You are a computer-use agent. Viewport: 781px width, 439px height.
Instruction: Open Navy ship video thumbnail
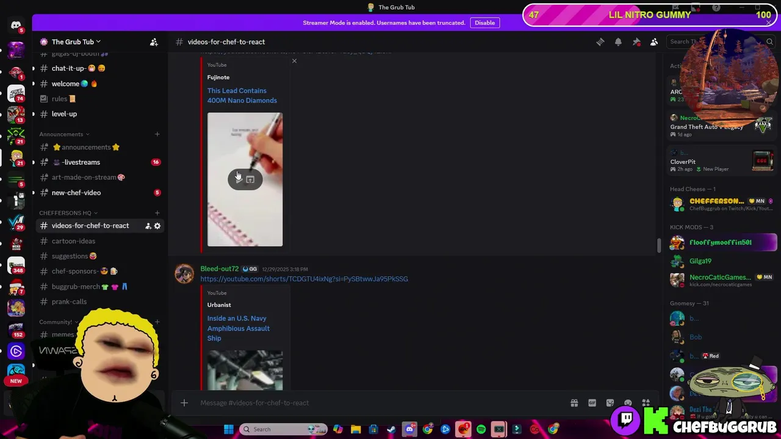click(245, 370)
